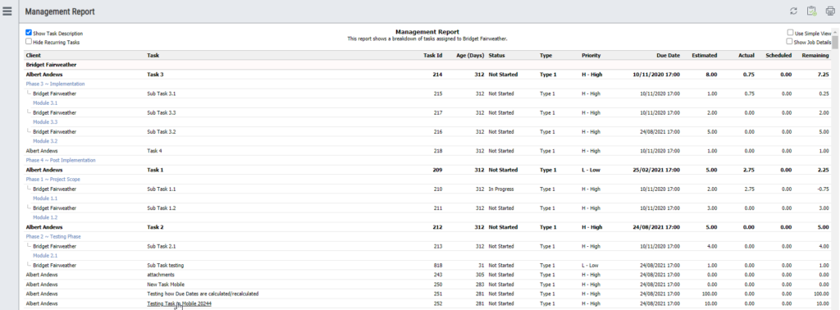Click the scrollbar up arrow
The image size is (840, 310).
point(835,32)
